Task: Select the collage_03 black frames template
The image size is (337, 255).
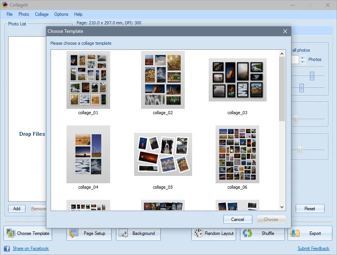Action: [238, 80]
